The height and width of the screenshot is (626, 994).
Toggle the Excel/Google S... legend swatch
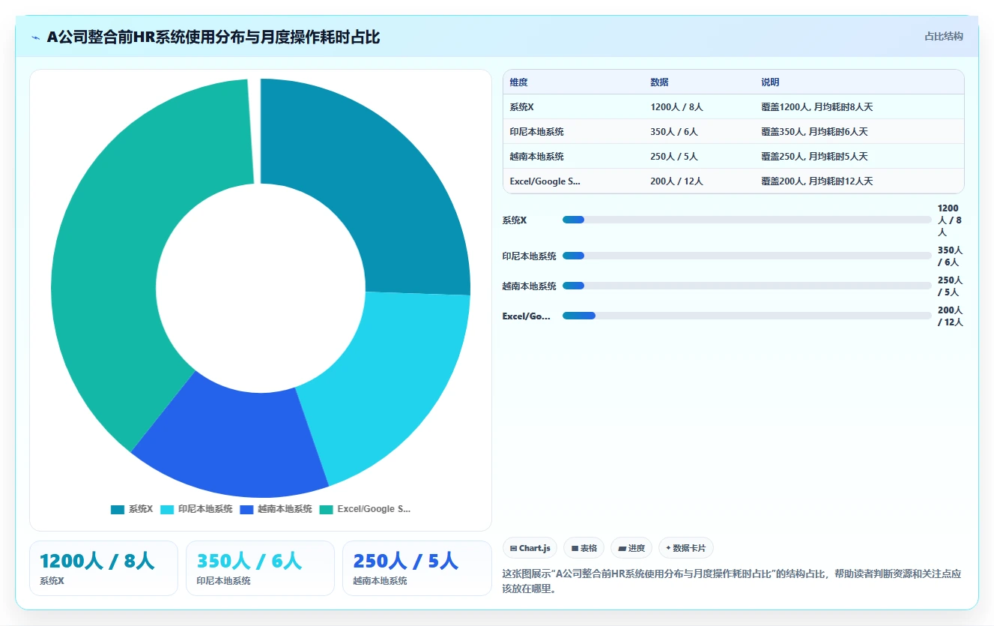coord(326,509)
